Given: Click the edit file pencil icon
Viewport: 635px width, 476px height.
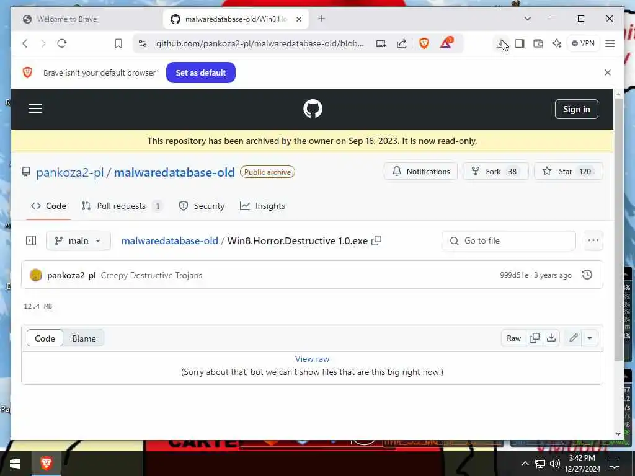Looking at the screenshot, I should 573,338.
